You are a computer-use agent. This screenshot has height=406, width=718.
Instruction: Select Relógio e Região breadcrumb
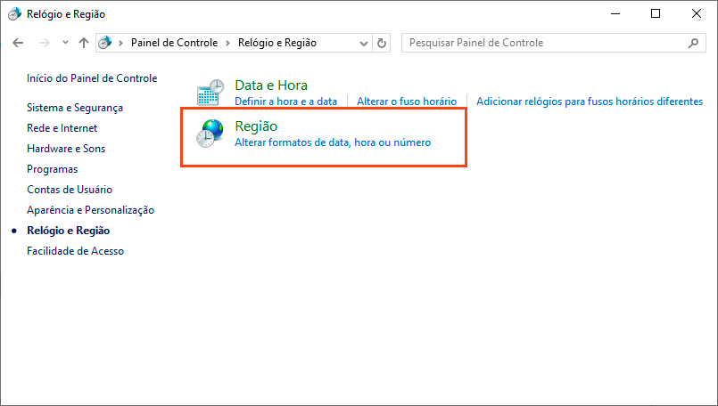277,43
